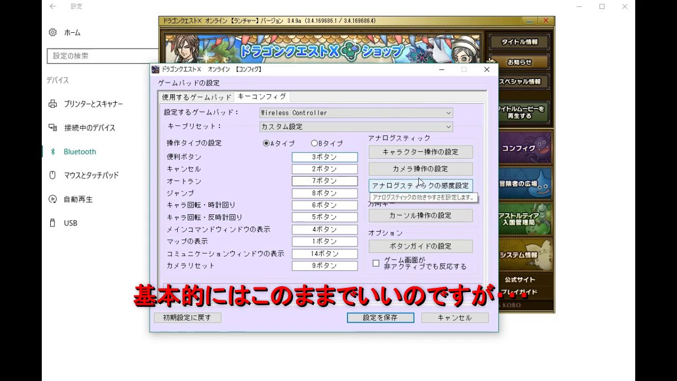Click the Settings home gear icon
Viewport: 677px width, 381px height.
(53, 32)
